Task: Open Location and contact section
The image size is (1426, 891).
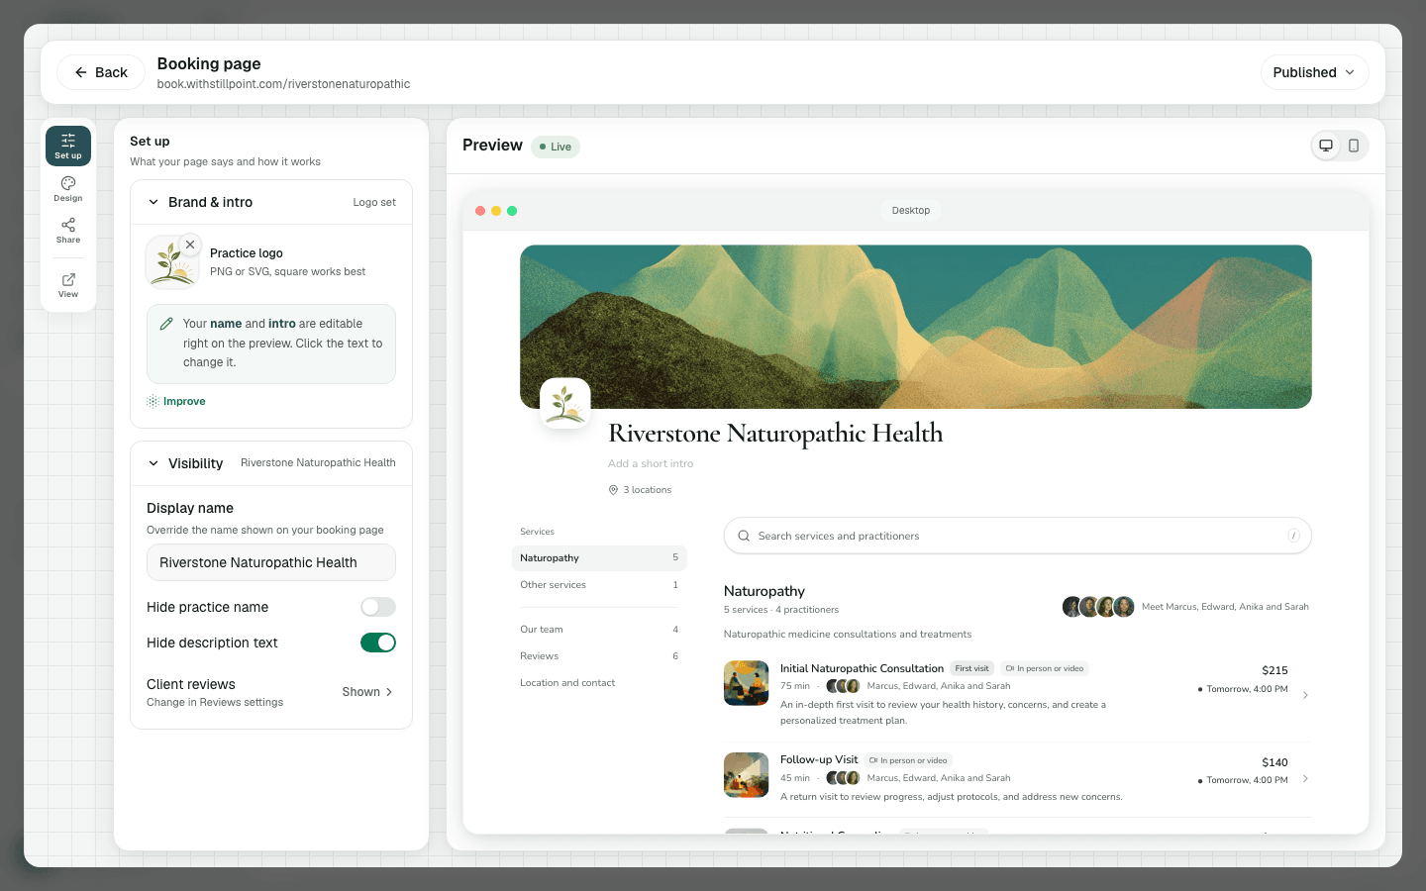Action: click(x=599, y=683)
